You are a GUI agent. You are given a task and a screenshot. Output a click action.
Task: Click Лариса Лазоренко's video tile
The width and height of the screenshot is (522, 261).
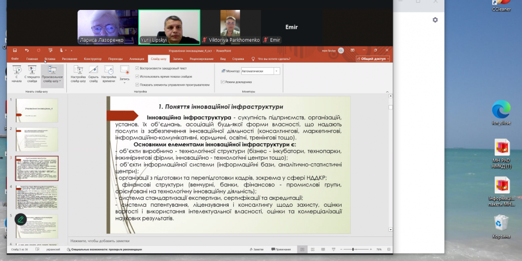click(108, 27)
